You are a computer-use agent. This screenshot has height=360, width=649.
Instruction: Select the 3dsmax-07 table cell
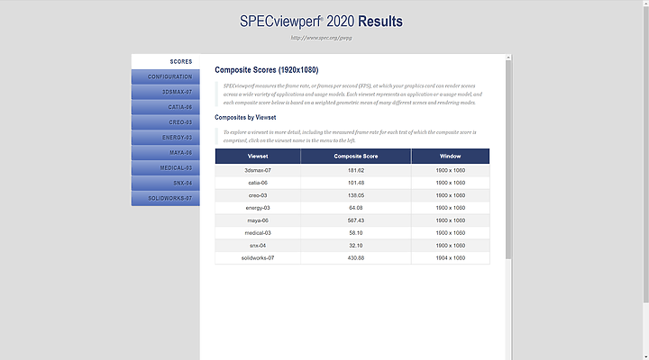tap(258, 170)
